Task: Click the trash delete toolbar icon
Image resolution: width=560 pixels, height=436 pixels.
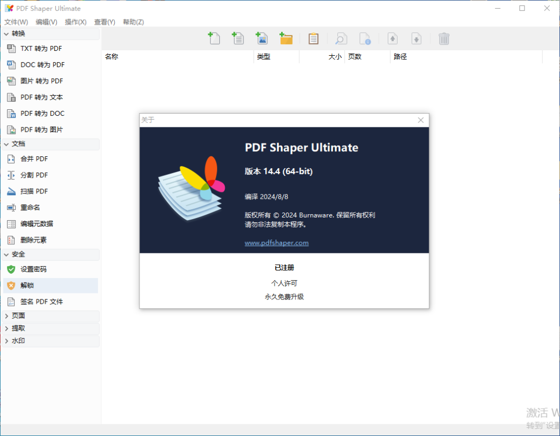Action: click(x=444, y=38)
